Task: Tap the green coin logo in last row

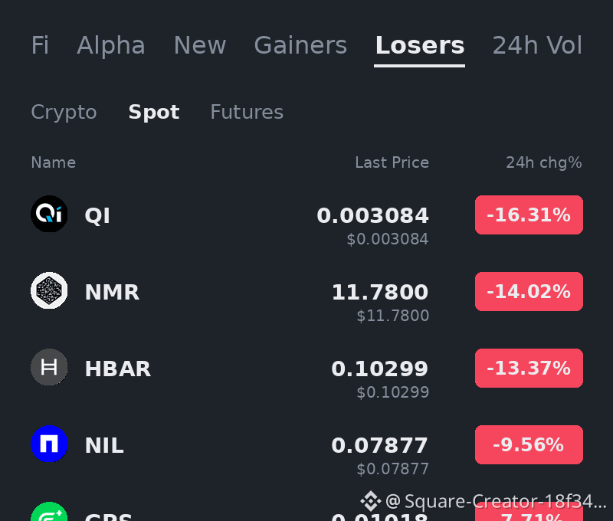Action: tap(49, 512)
